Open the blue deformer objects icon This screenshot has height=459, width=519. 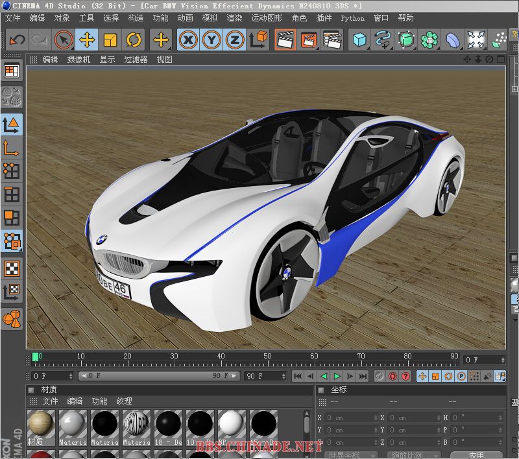coord(453,40)
